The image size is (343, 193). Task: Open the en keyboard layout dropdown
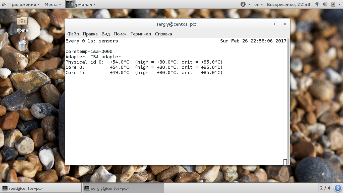[259, 4]
